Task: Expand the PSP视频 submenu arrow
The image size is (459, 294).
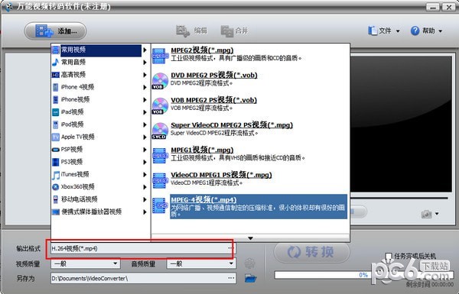Action: tap(145, 150)
